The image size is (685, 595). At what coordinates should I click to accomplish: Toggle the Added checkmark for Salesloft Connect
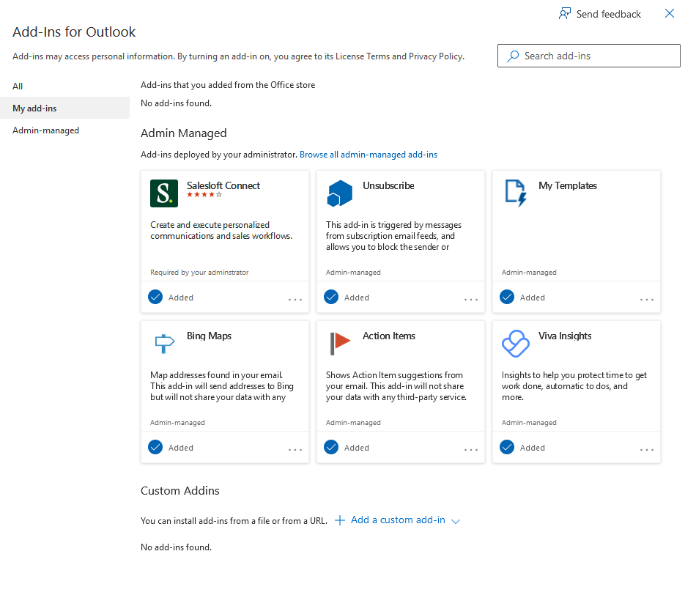point(155,297)
